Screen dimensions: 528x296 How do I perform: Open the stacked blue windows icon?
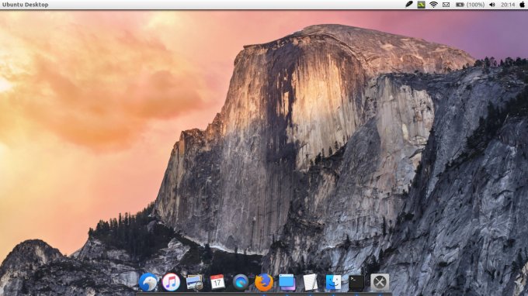[287, 282]
